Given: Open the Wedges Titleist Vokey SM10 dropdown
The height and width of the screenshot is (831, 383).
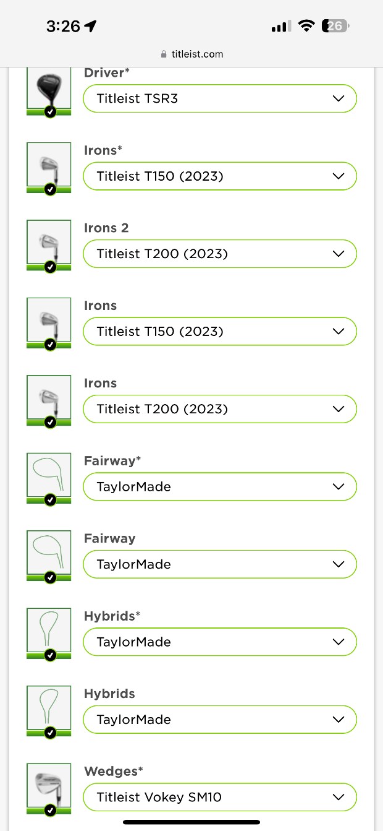Looking at the screenshot, I should coord(220,797).
